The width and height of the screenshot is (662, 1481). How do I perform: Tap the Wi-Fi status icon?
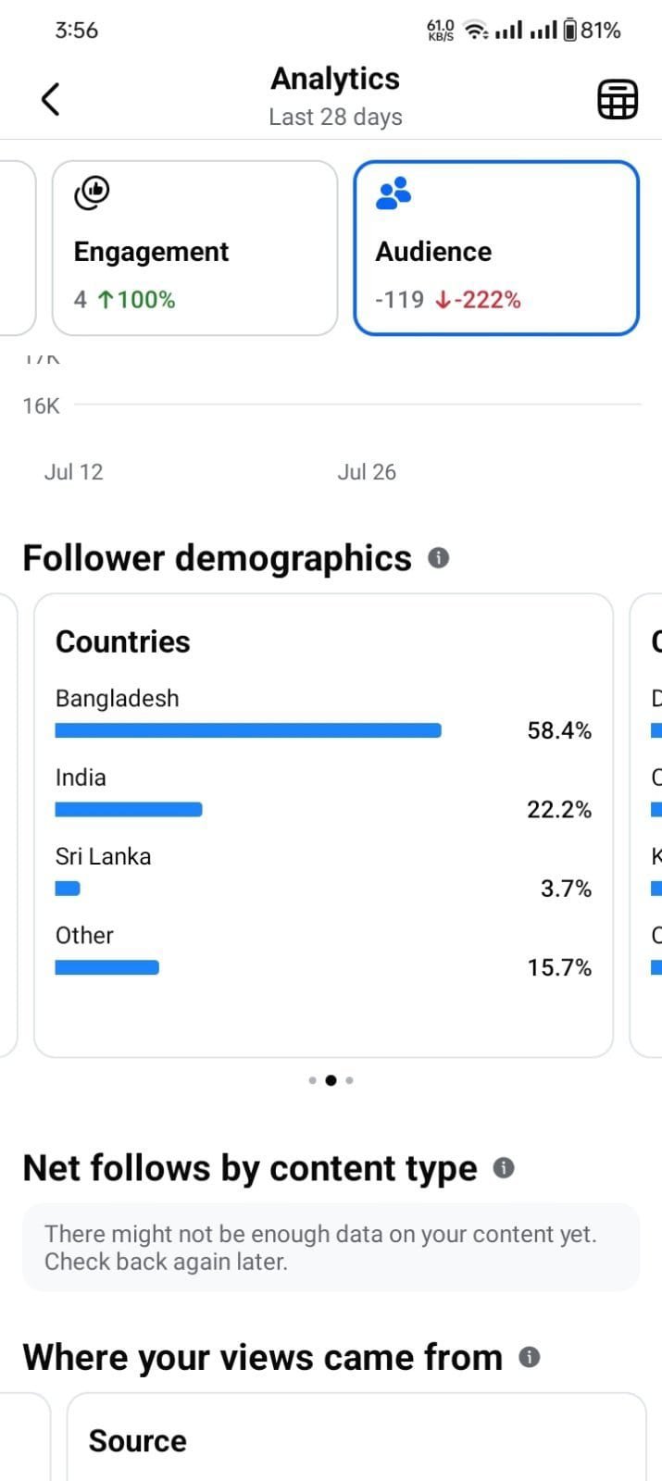coord(476,31)
